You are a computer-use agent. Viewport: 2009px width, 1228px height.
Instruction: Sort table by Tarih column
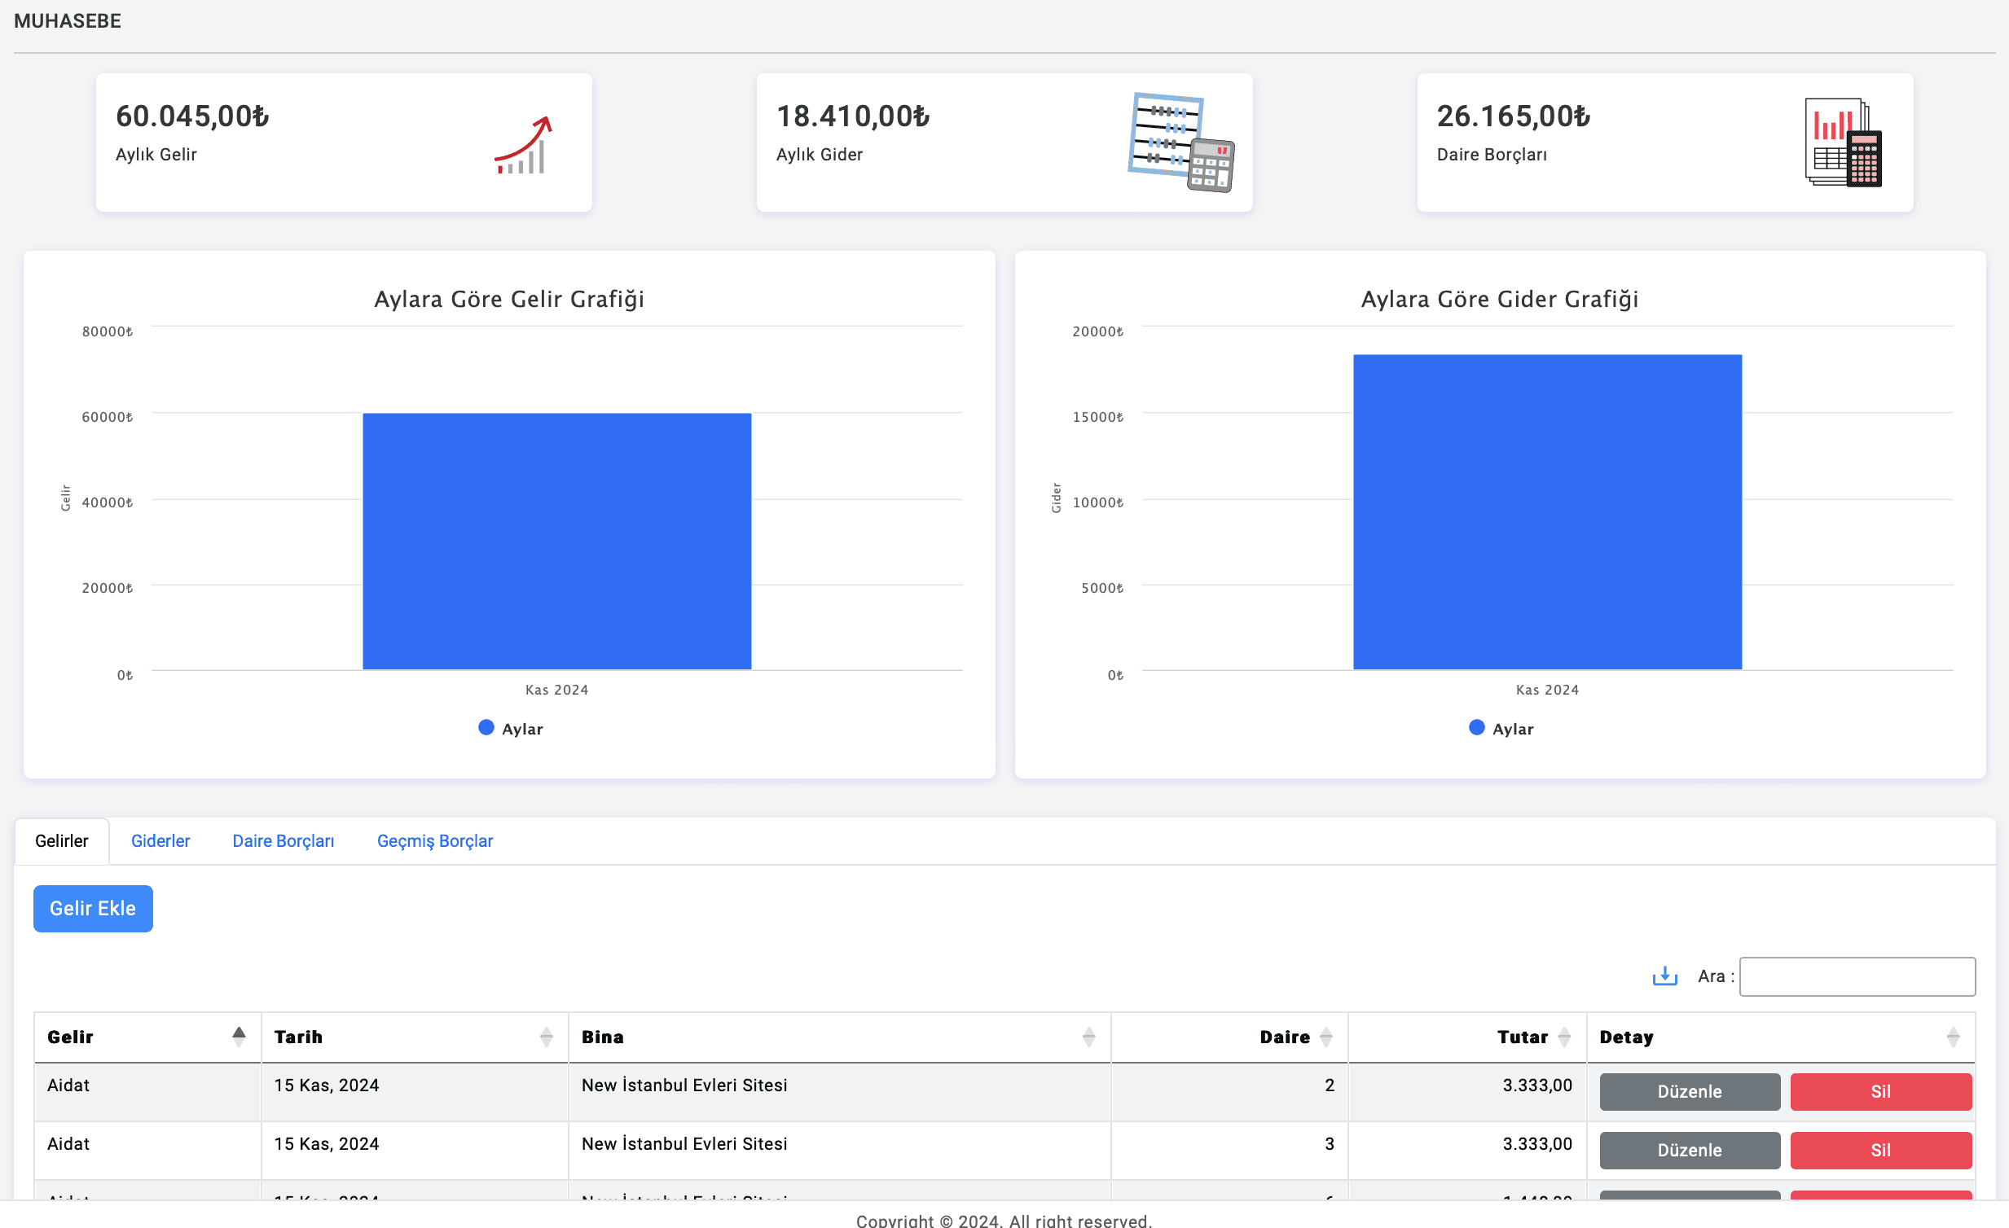[x=414, y=1037]
